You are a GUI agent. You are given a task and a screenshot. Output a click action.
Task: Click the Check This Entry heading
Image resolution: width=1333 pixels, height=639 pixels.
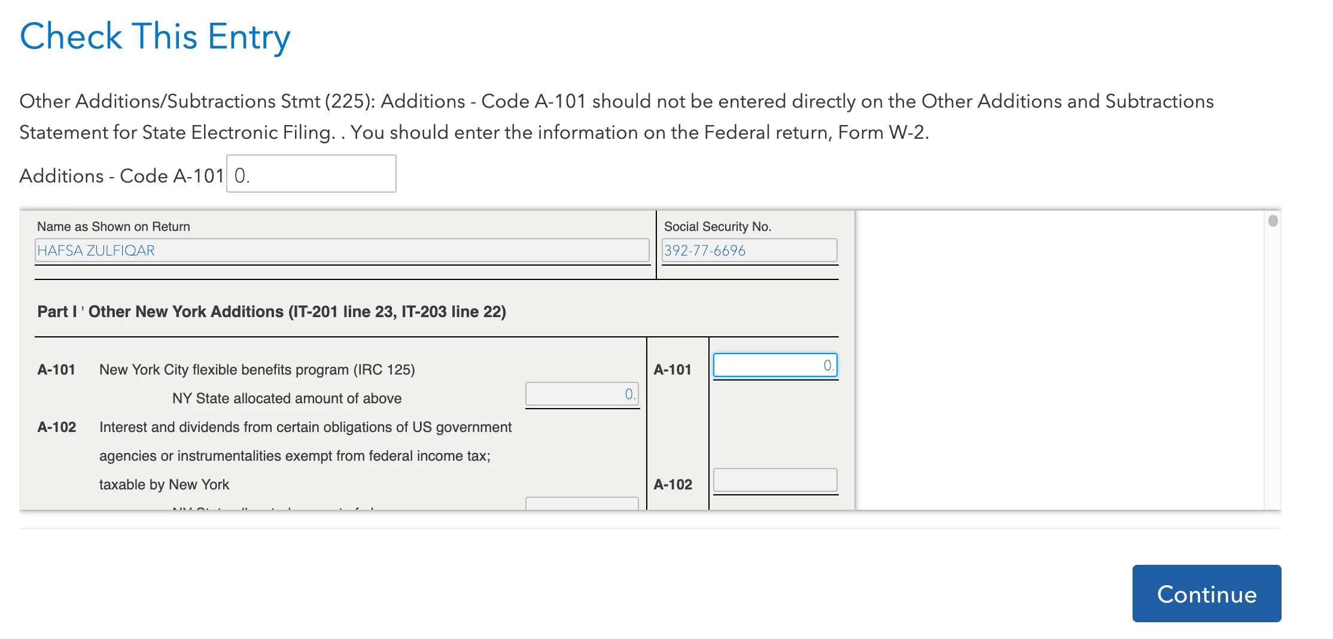155,36
